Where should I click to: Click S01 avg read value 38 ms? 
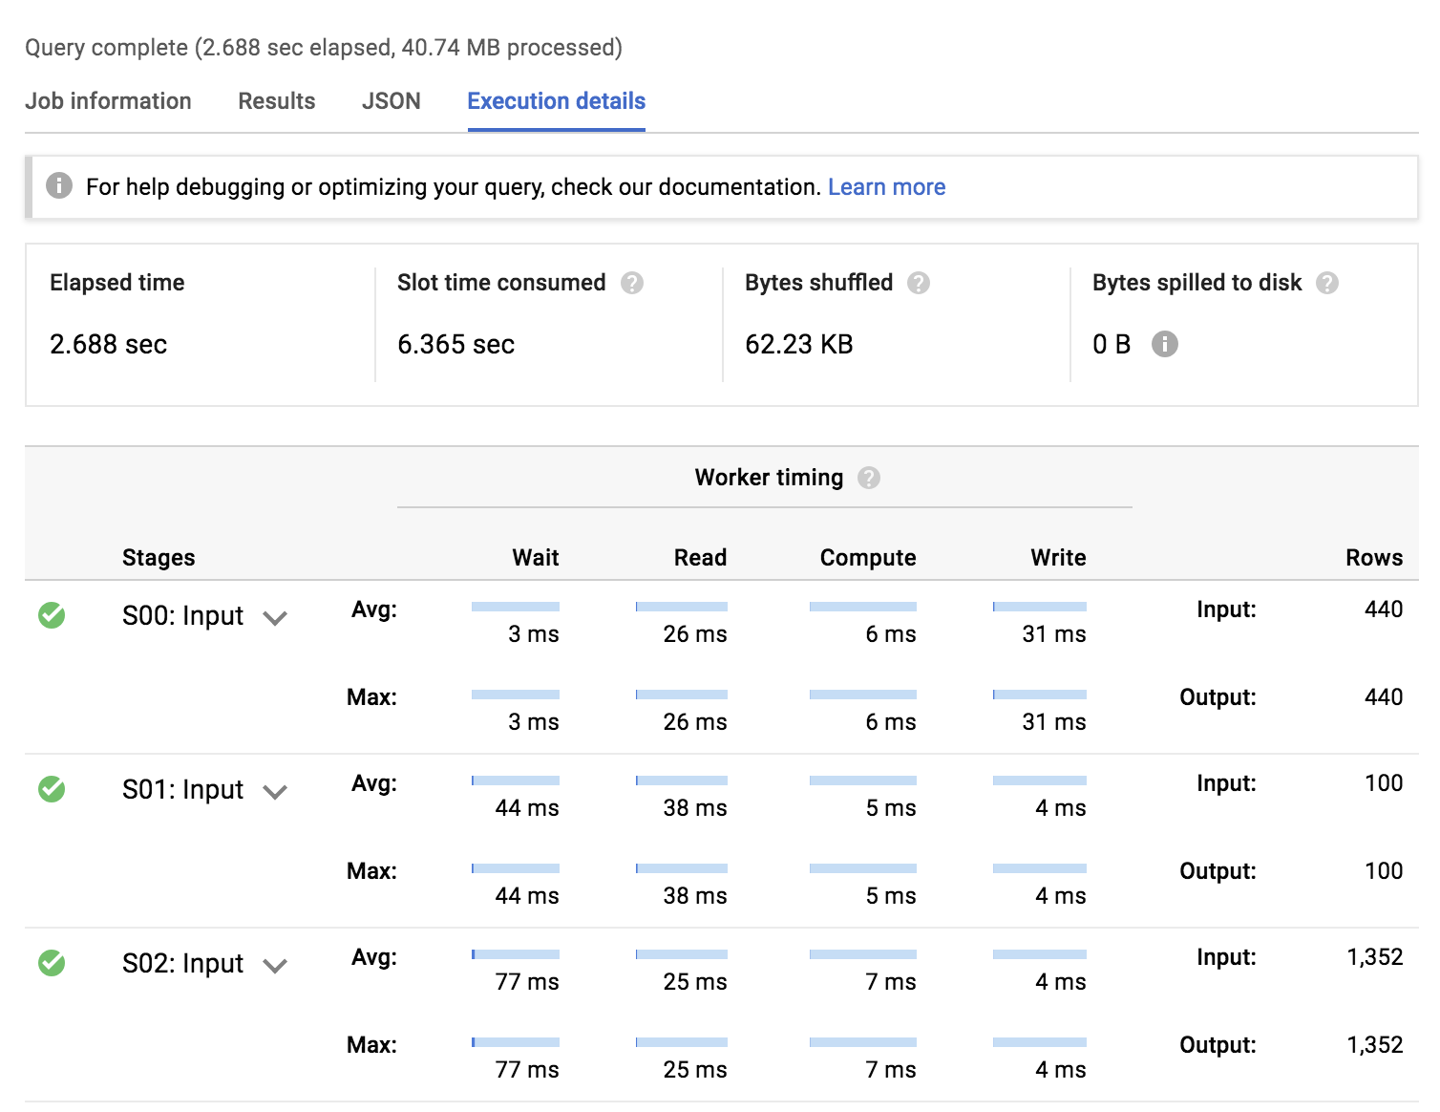click(x=695, y=808)
